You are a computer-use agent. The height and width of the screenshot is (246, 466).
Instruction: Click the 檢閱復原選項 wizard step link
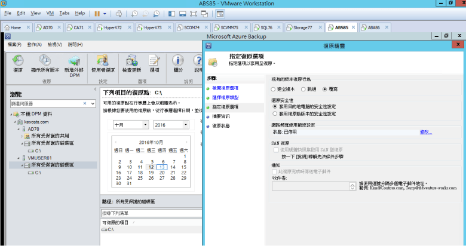pos(229,88)
